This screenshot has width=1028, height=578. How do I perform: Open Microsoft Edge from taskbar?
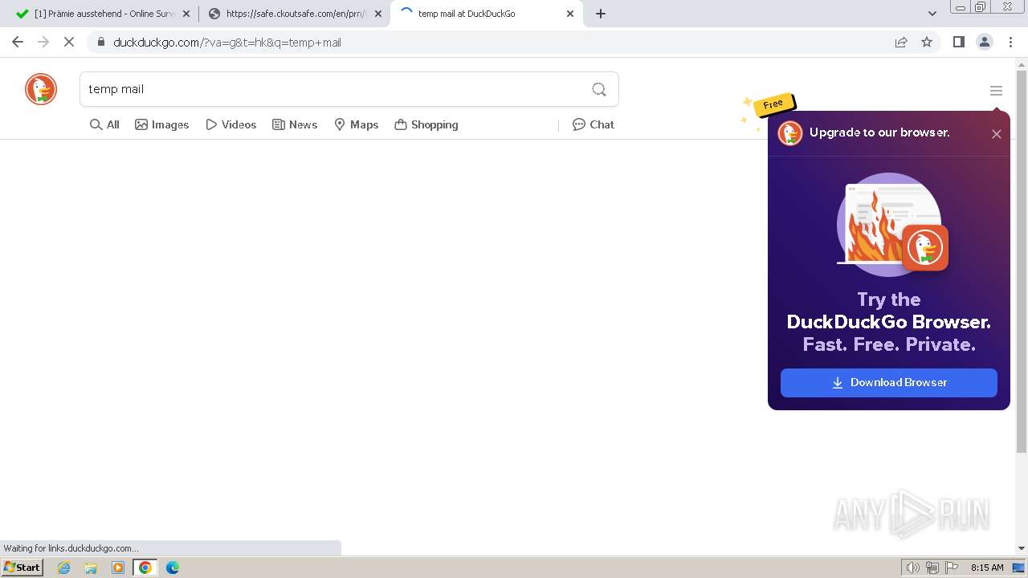[172, 568]
